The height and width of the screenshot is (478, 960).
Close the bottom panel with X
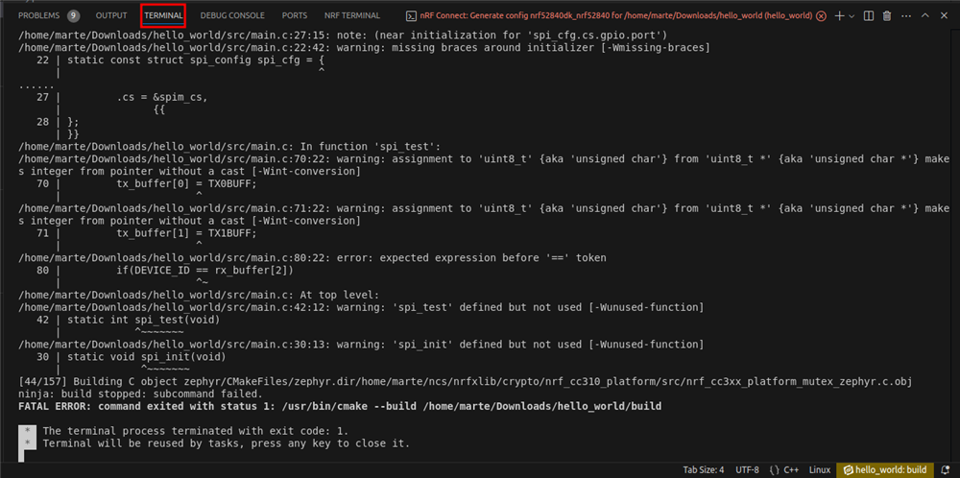944,16
